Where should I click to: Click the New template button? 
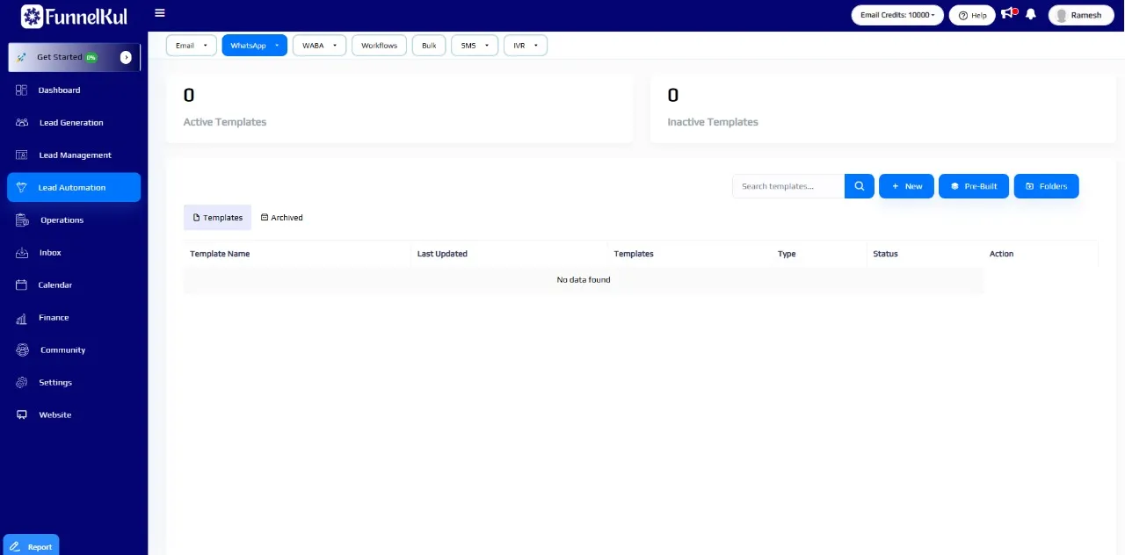coord(906,186)
